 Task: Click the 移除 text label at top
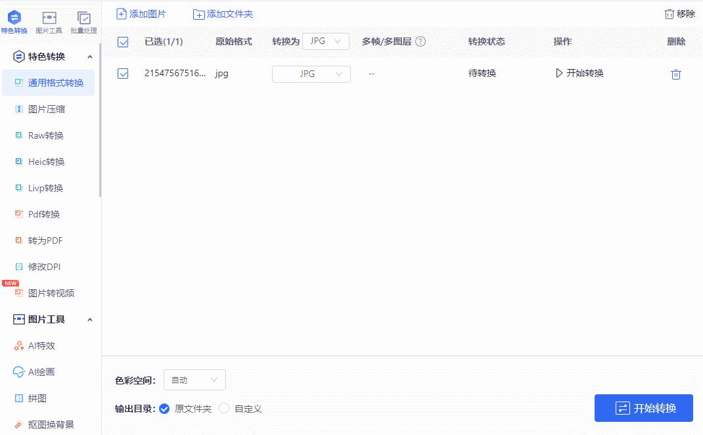685,14
